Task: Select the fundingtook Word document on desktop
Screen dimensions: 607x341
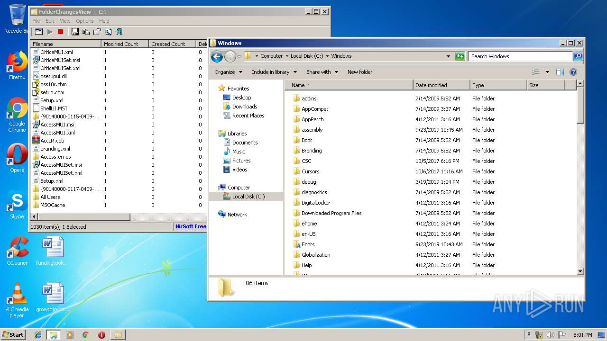Action: pos(52,251)
